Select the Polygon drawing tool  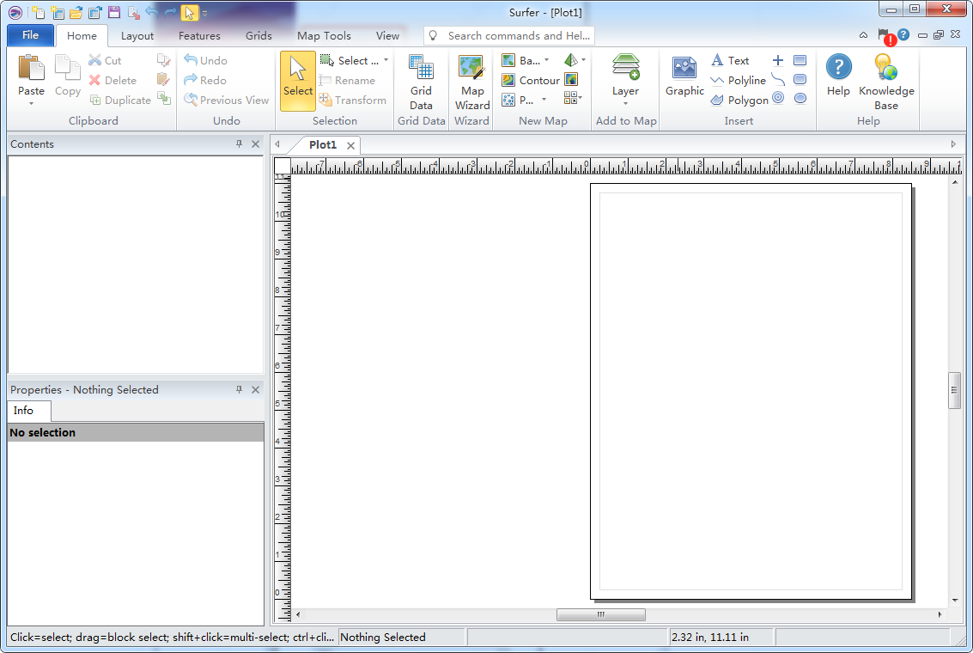(x=739, y=100)
